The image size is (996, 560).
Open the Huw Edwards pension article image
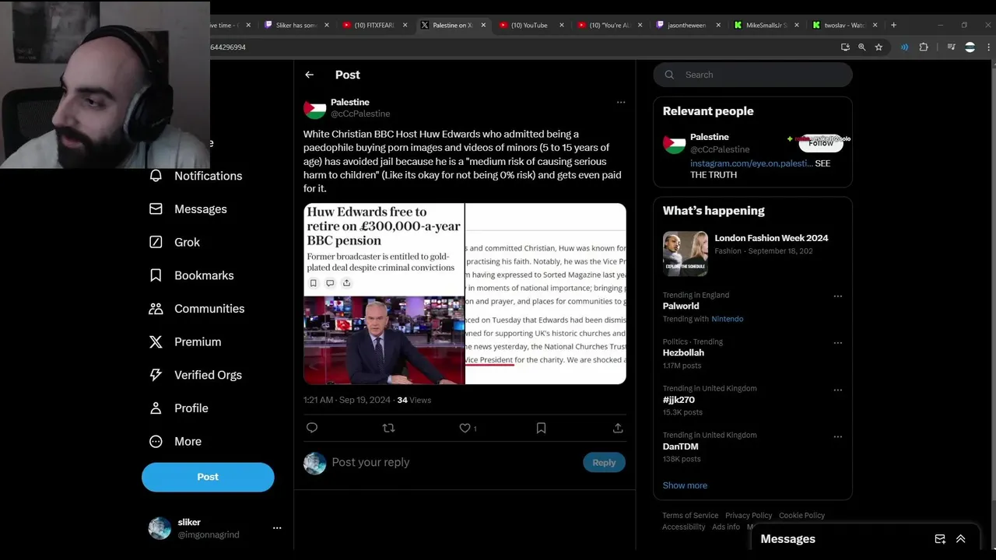click(384, 294)
